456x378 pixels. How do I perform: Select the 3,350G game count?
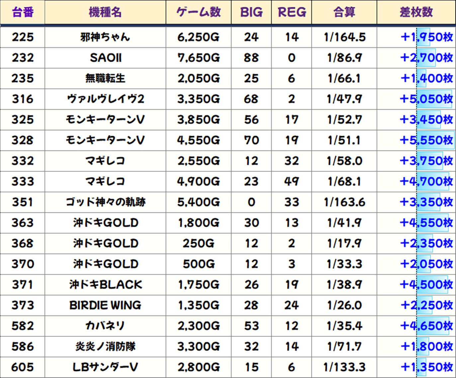point(199,99)
